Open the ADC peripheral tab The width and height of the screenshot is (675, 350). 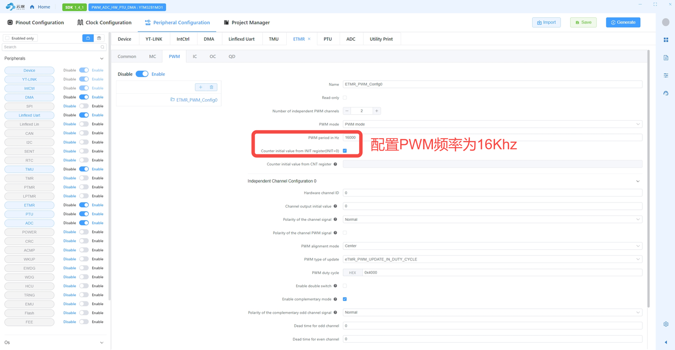click(351, 39)
